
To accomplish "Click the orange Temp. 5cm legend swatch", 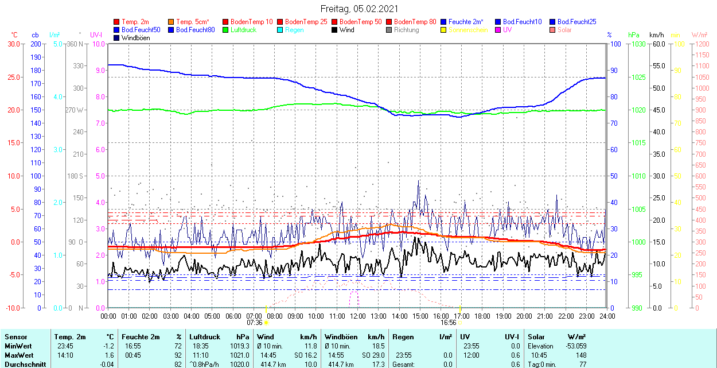I will tap(171, 22).
